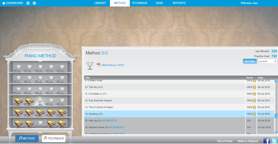
Task: Click the PDF icon beside Method Book 3
Action: [x=99, y=65]
